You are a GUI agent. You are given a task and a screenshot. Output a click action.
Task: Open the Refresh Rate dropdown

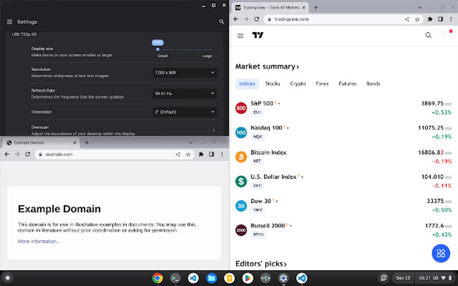click(184, 93)
